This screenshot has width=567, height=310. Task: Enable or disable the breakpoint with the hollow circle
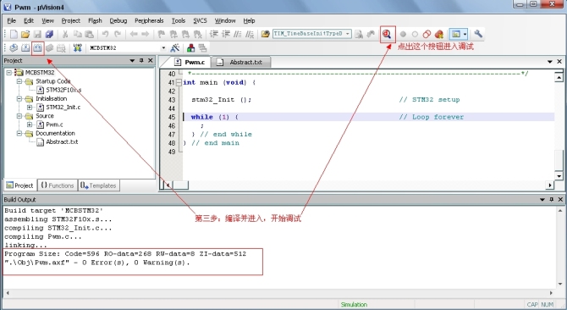415,34
